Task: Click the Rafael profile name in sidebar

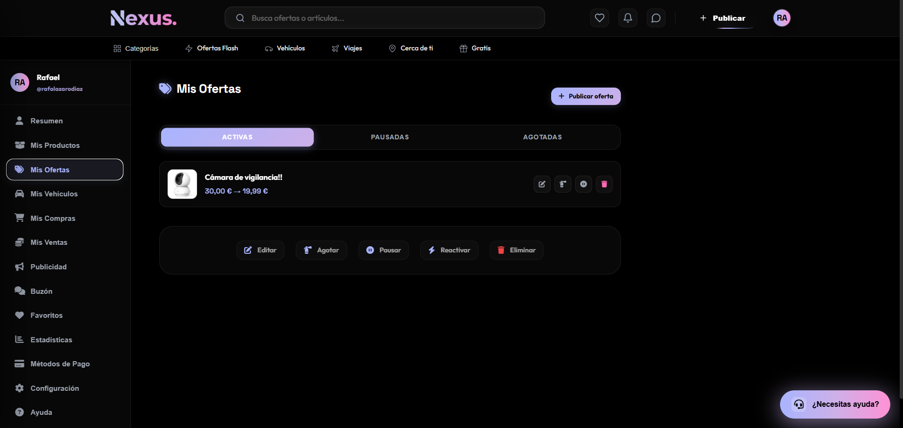Action: pos(48,78)
